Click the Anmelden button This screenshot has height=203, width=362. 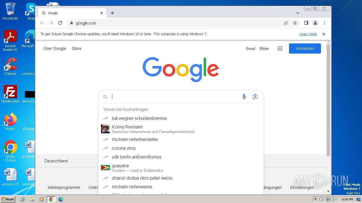[x=305, y=48]
